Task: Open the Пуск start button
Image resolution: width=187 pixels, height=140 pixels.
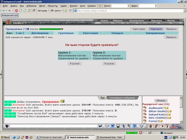Action: 5,137
